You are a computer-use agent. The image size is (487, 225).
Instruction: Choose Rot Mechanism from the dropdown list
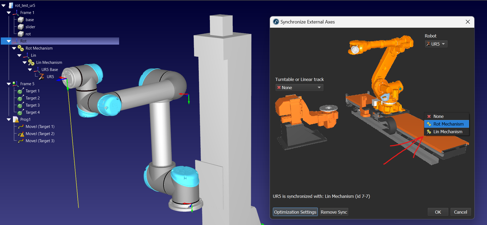(448, 124)
